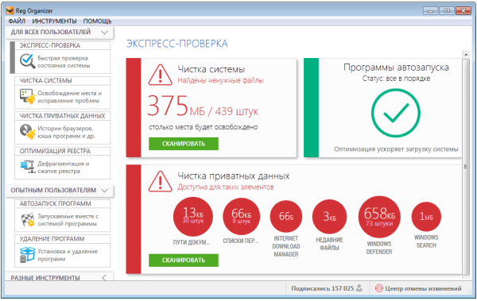
Task: Click the 3 КБ Недавние файлы circle
Action: pyautogui.click(x=329, y=217)
